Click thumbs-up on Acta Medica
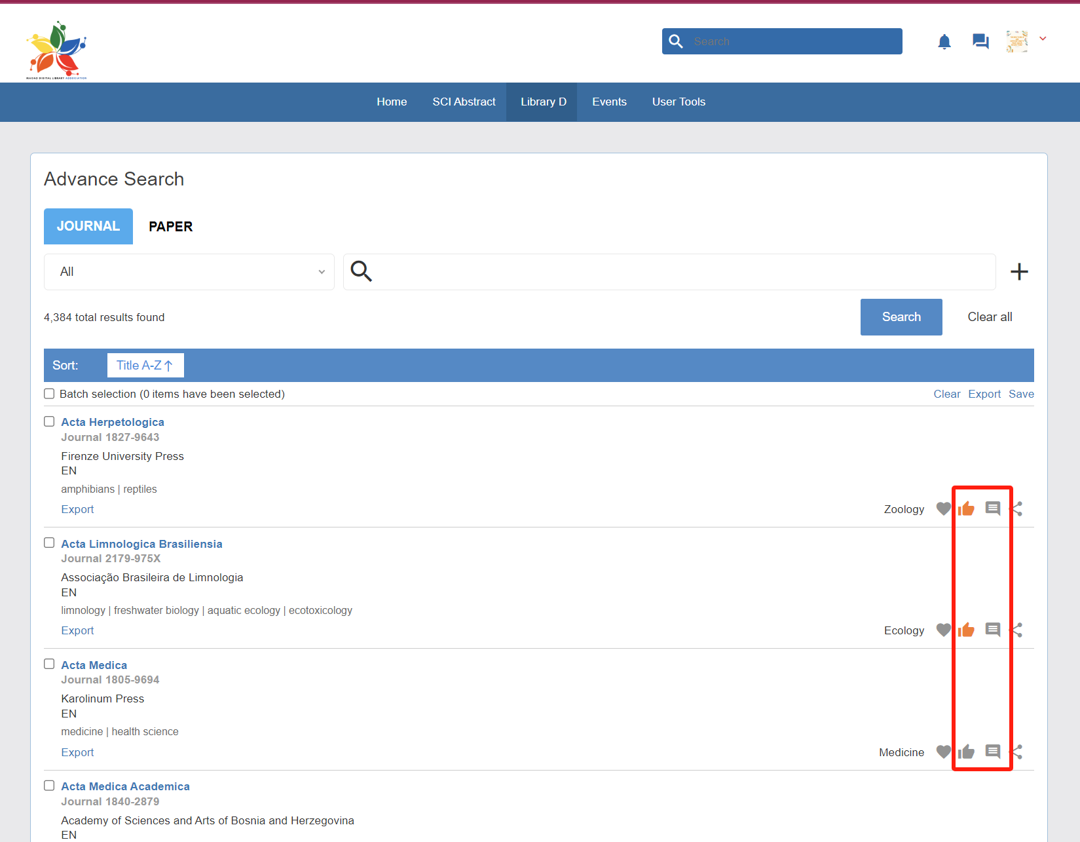This screenshot has height=842, width=1080. 966,752
